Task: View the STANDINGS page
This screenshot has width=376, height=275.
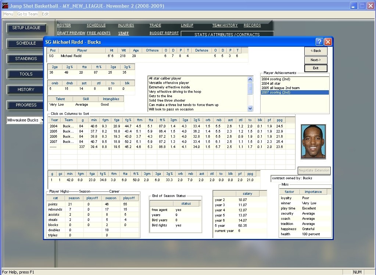Action: click(26, 59)
